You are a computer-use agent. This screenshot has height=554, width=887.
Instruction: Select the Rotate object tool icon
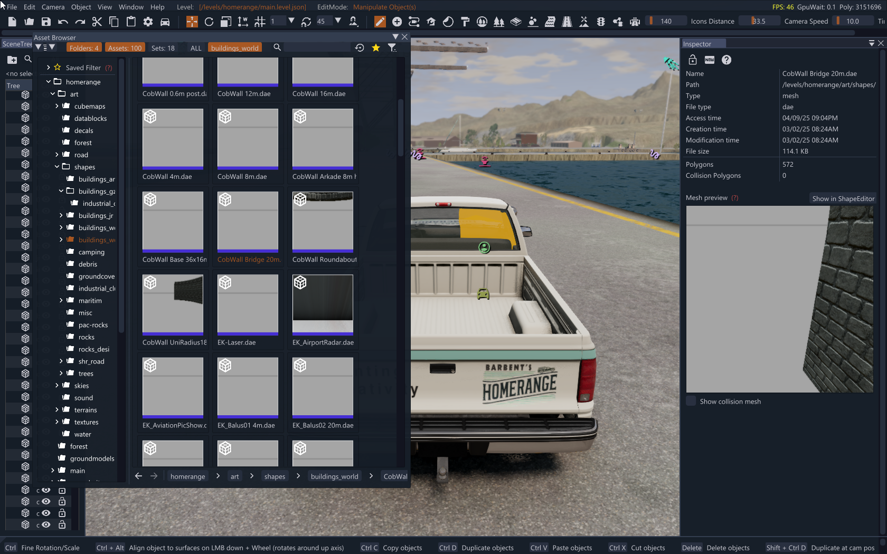209,22
